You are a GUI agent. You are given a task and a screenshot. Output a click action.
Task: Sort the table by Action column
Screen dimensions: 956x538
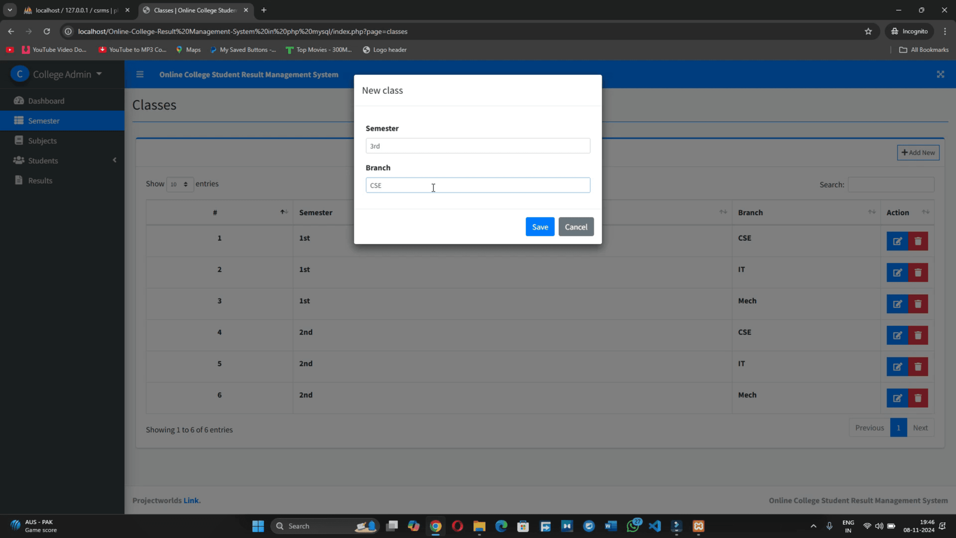(906, 212)
